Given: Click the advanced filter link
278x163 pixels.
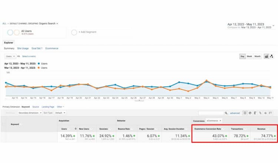Looking at the screenshot, I should pyautogui.click(x=235, y=113).
